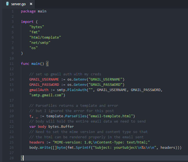The height and width of the screenshot is (162, 188).
Task: Click the "html/template" import string
Action: coord(45,38)
